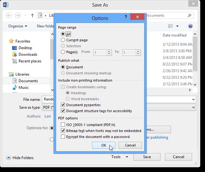Screen dimensions: 205x172
Task: Check Encrypt the document with a password
Action: 63,137
